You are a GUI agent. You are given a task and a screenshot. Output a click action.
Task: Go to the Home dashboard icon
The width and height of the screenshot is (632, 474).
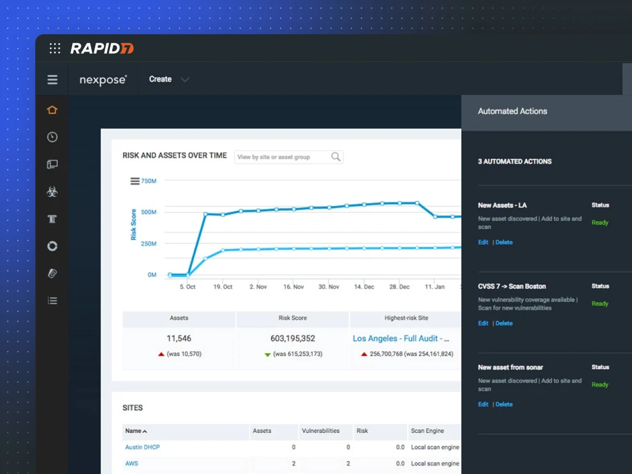(52, 110)
